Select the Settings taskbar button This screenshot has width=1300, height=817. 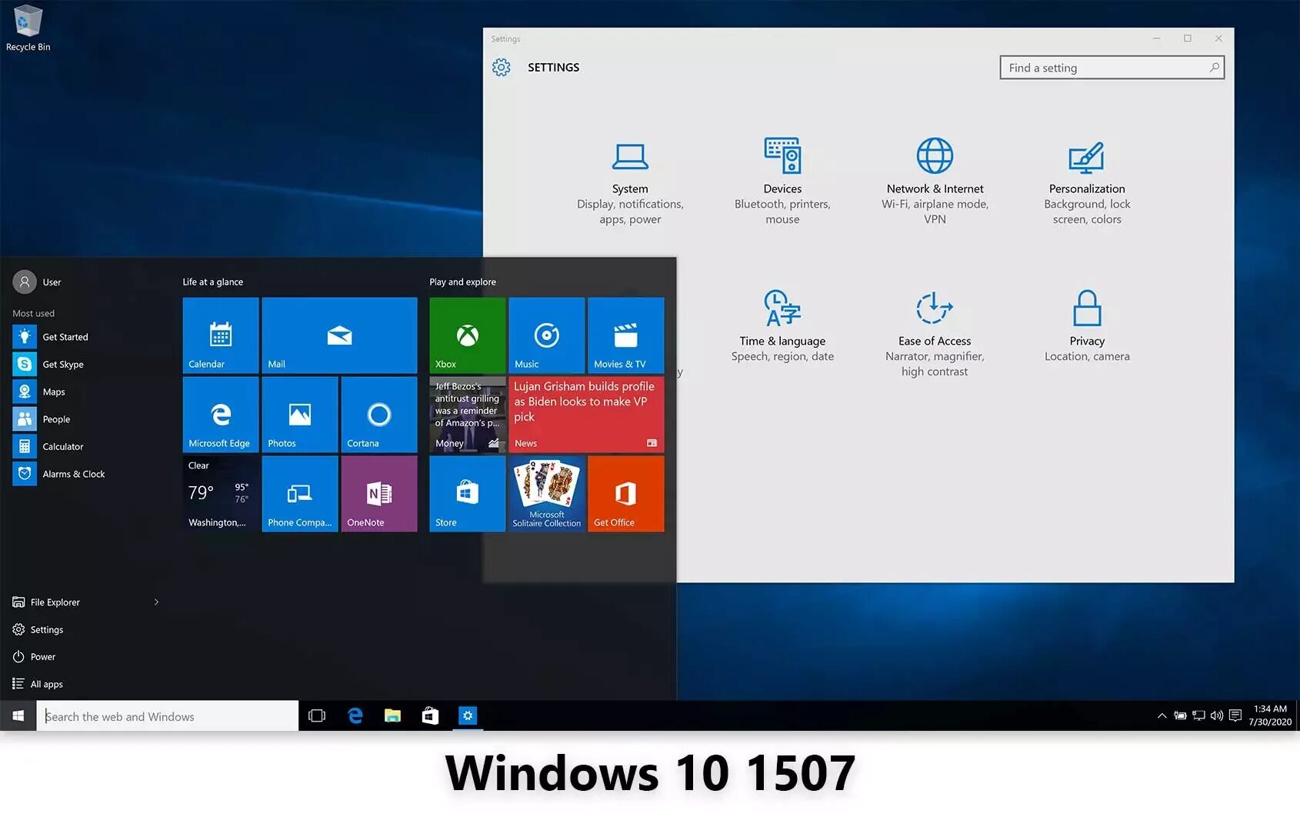click(x=468, y=716)
